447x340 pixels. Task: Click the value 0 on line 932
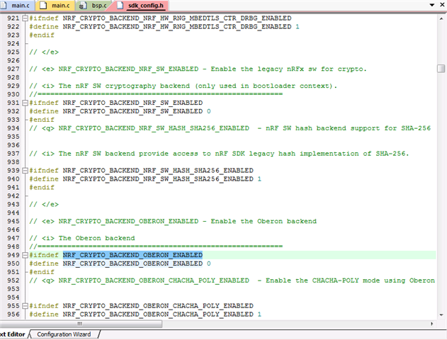coord(209,111)
